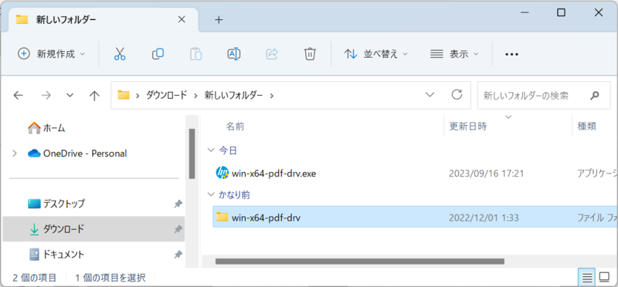Sort by 種類 column header
Screen dimensions: 618x287
[x=586, y=127]
